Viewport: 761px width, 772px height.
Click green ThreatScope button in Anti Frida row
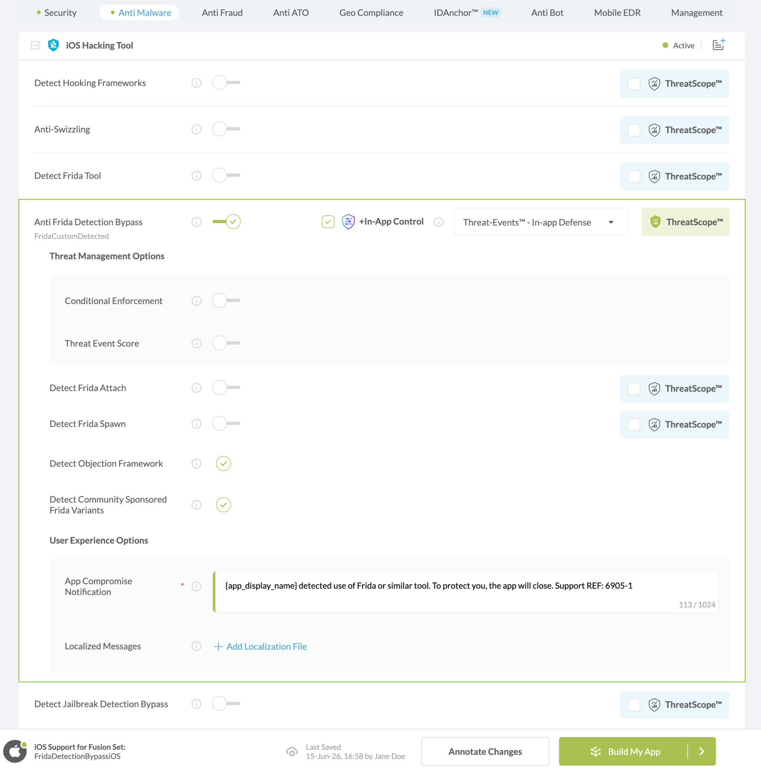click(686, 222)
